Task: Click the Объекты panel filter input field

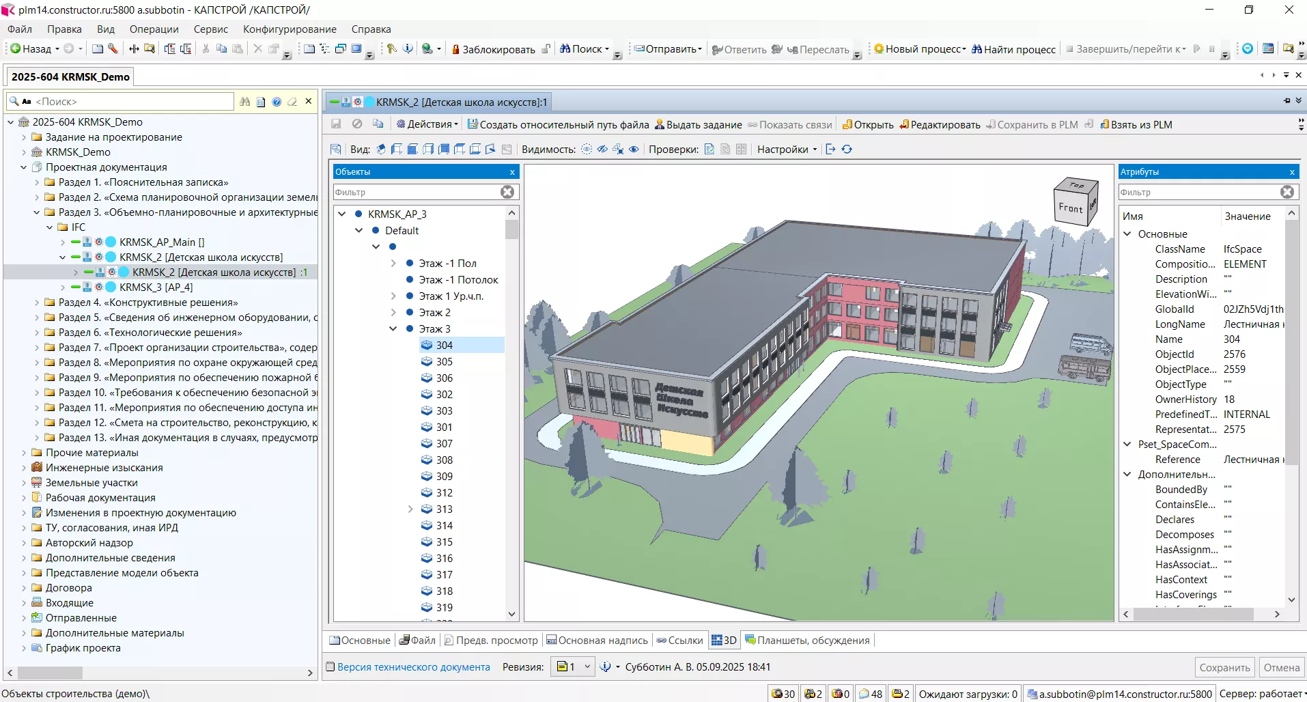Action: (417, 193)
